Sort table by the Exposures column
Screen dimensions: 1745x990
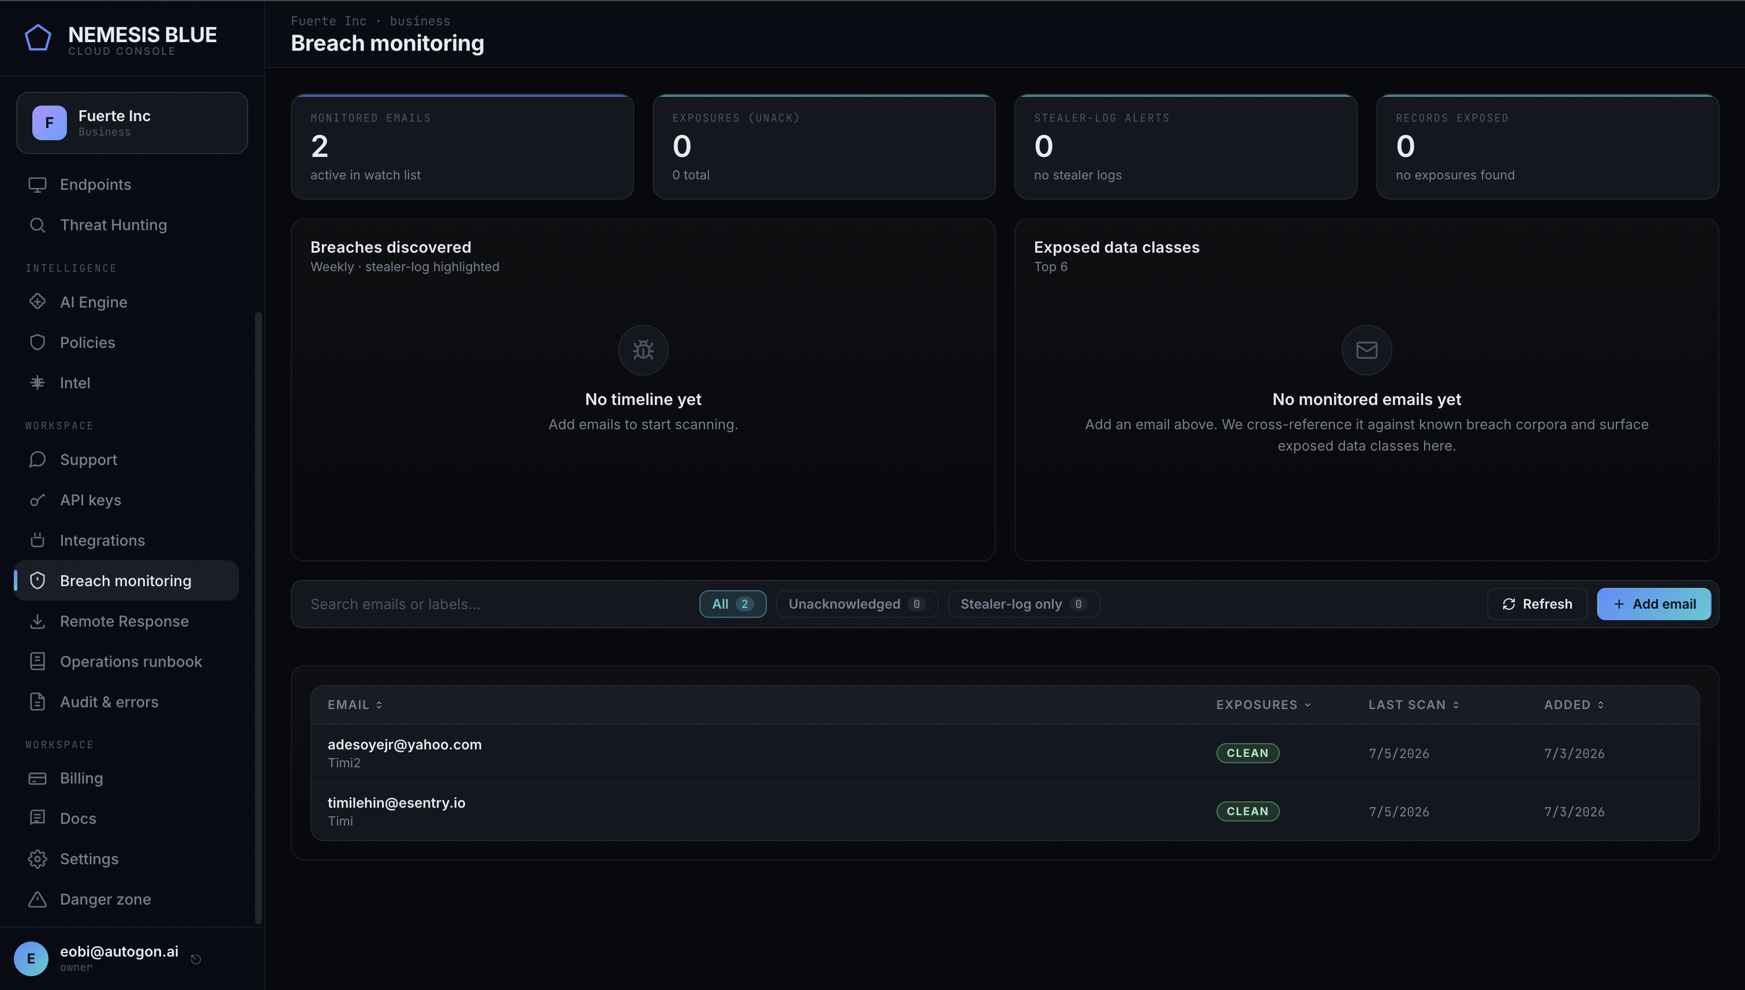tap(1263, 705)
